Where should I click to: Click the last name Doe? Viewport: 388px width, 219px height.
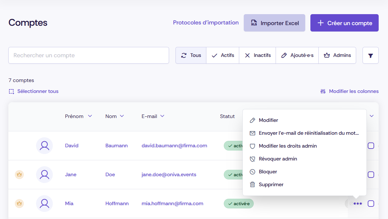coord(110,175)
